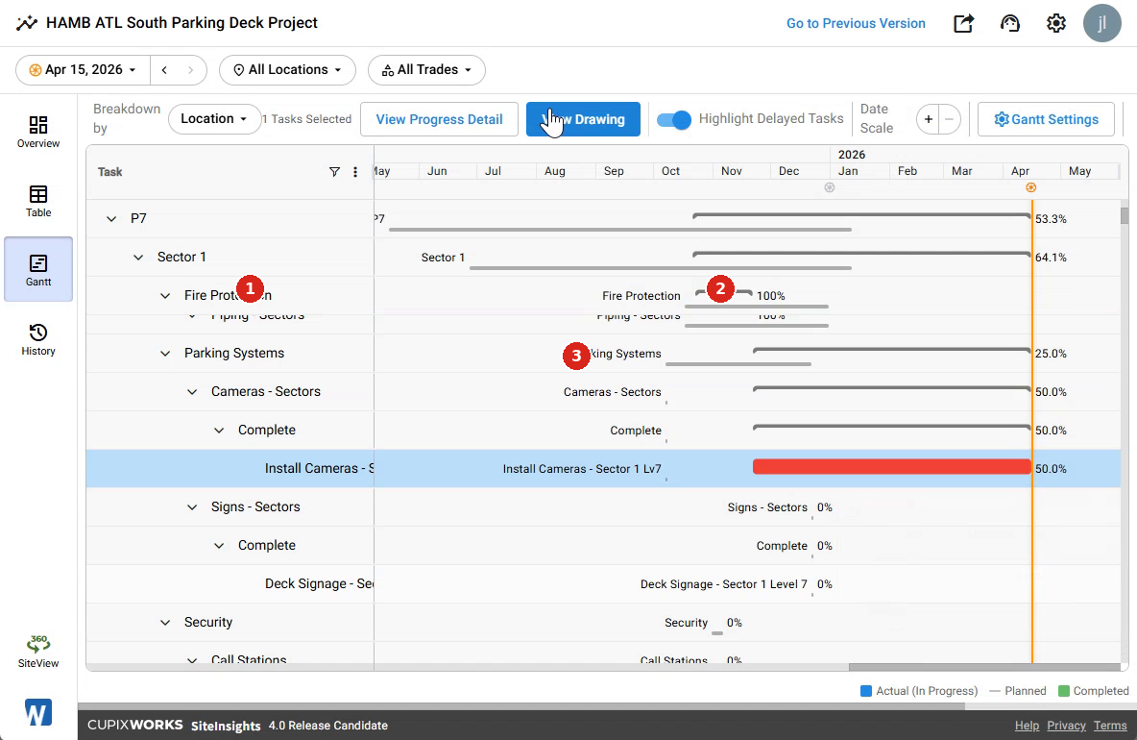Viewport: 1137px width, 740px height.
Task: Open the All Trades dropdown
Action: click(x=426, y=70)
